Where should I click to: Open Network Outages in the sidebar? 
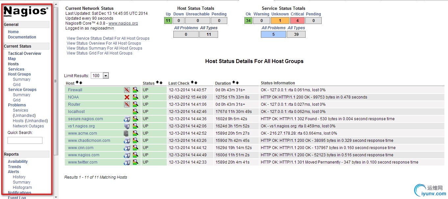(x=28, y=126)
